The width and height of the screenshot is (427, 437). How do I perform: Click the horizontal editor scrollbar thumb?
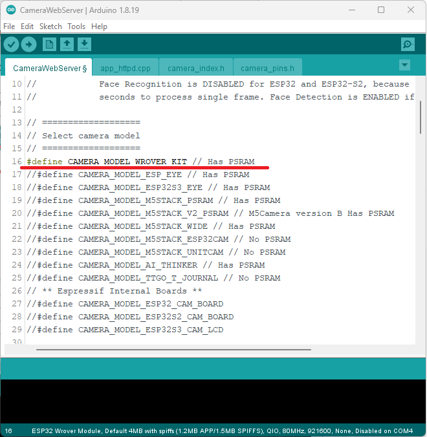[x=173, y=350]
